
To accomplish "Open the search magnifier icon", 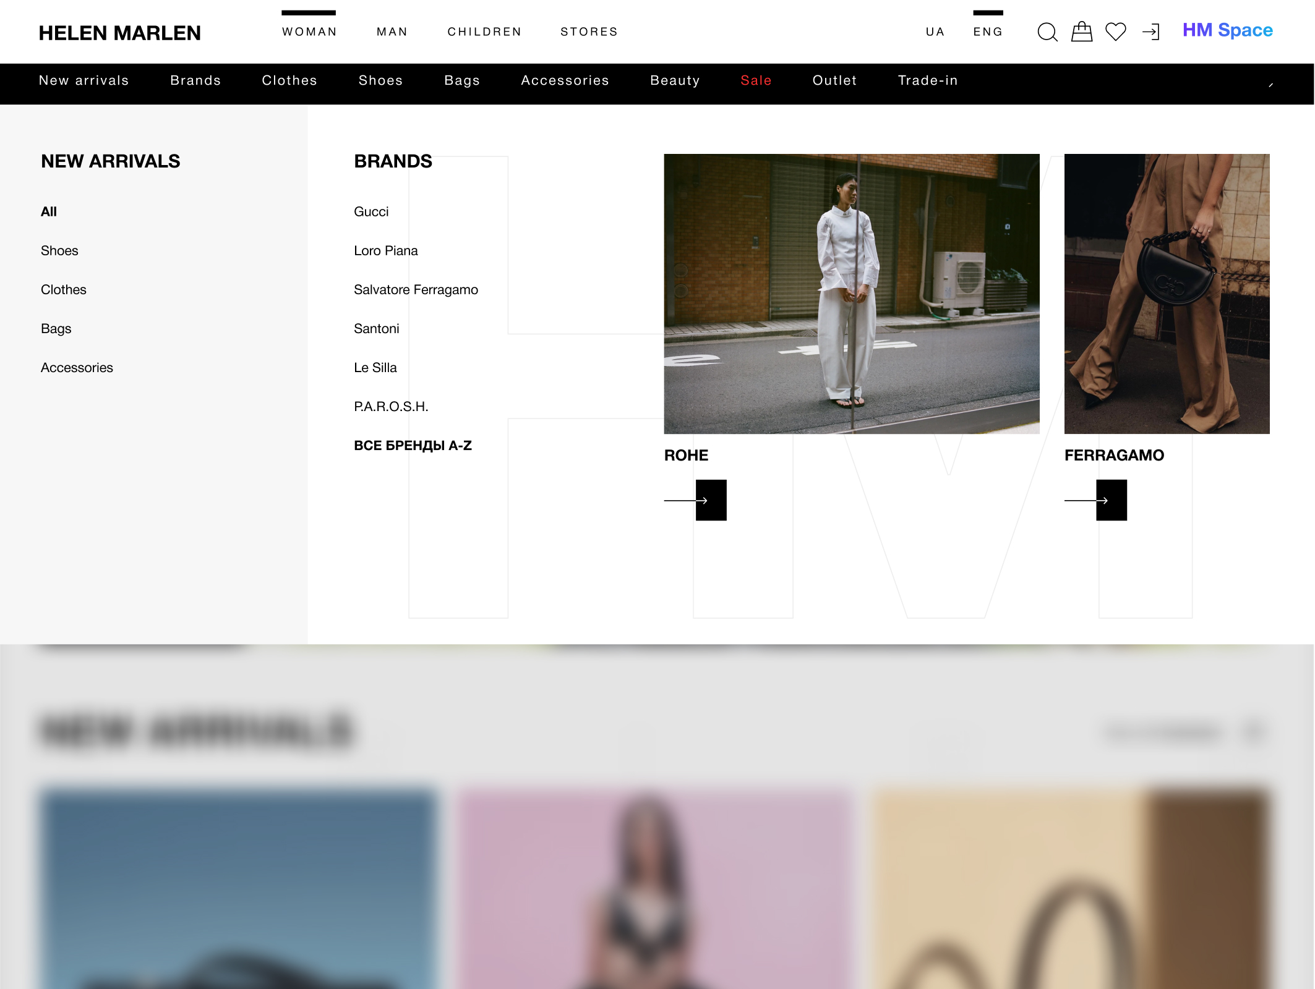I will 1047,32.
